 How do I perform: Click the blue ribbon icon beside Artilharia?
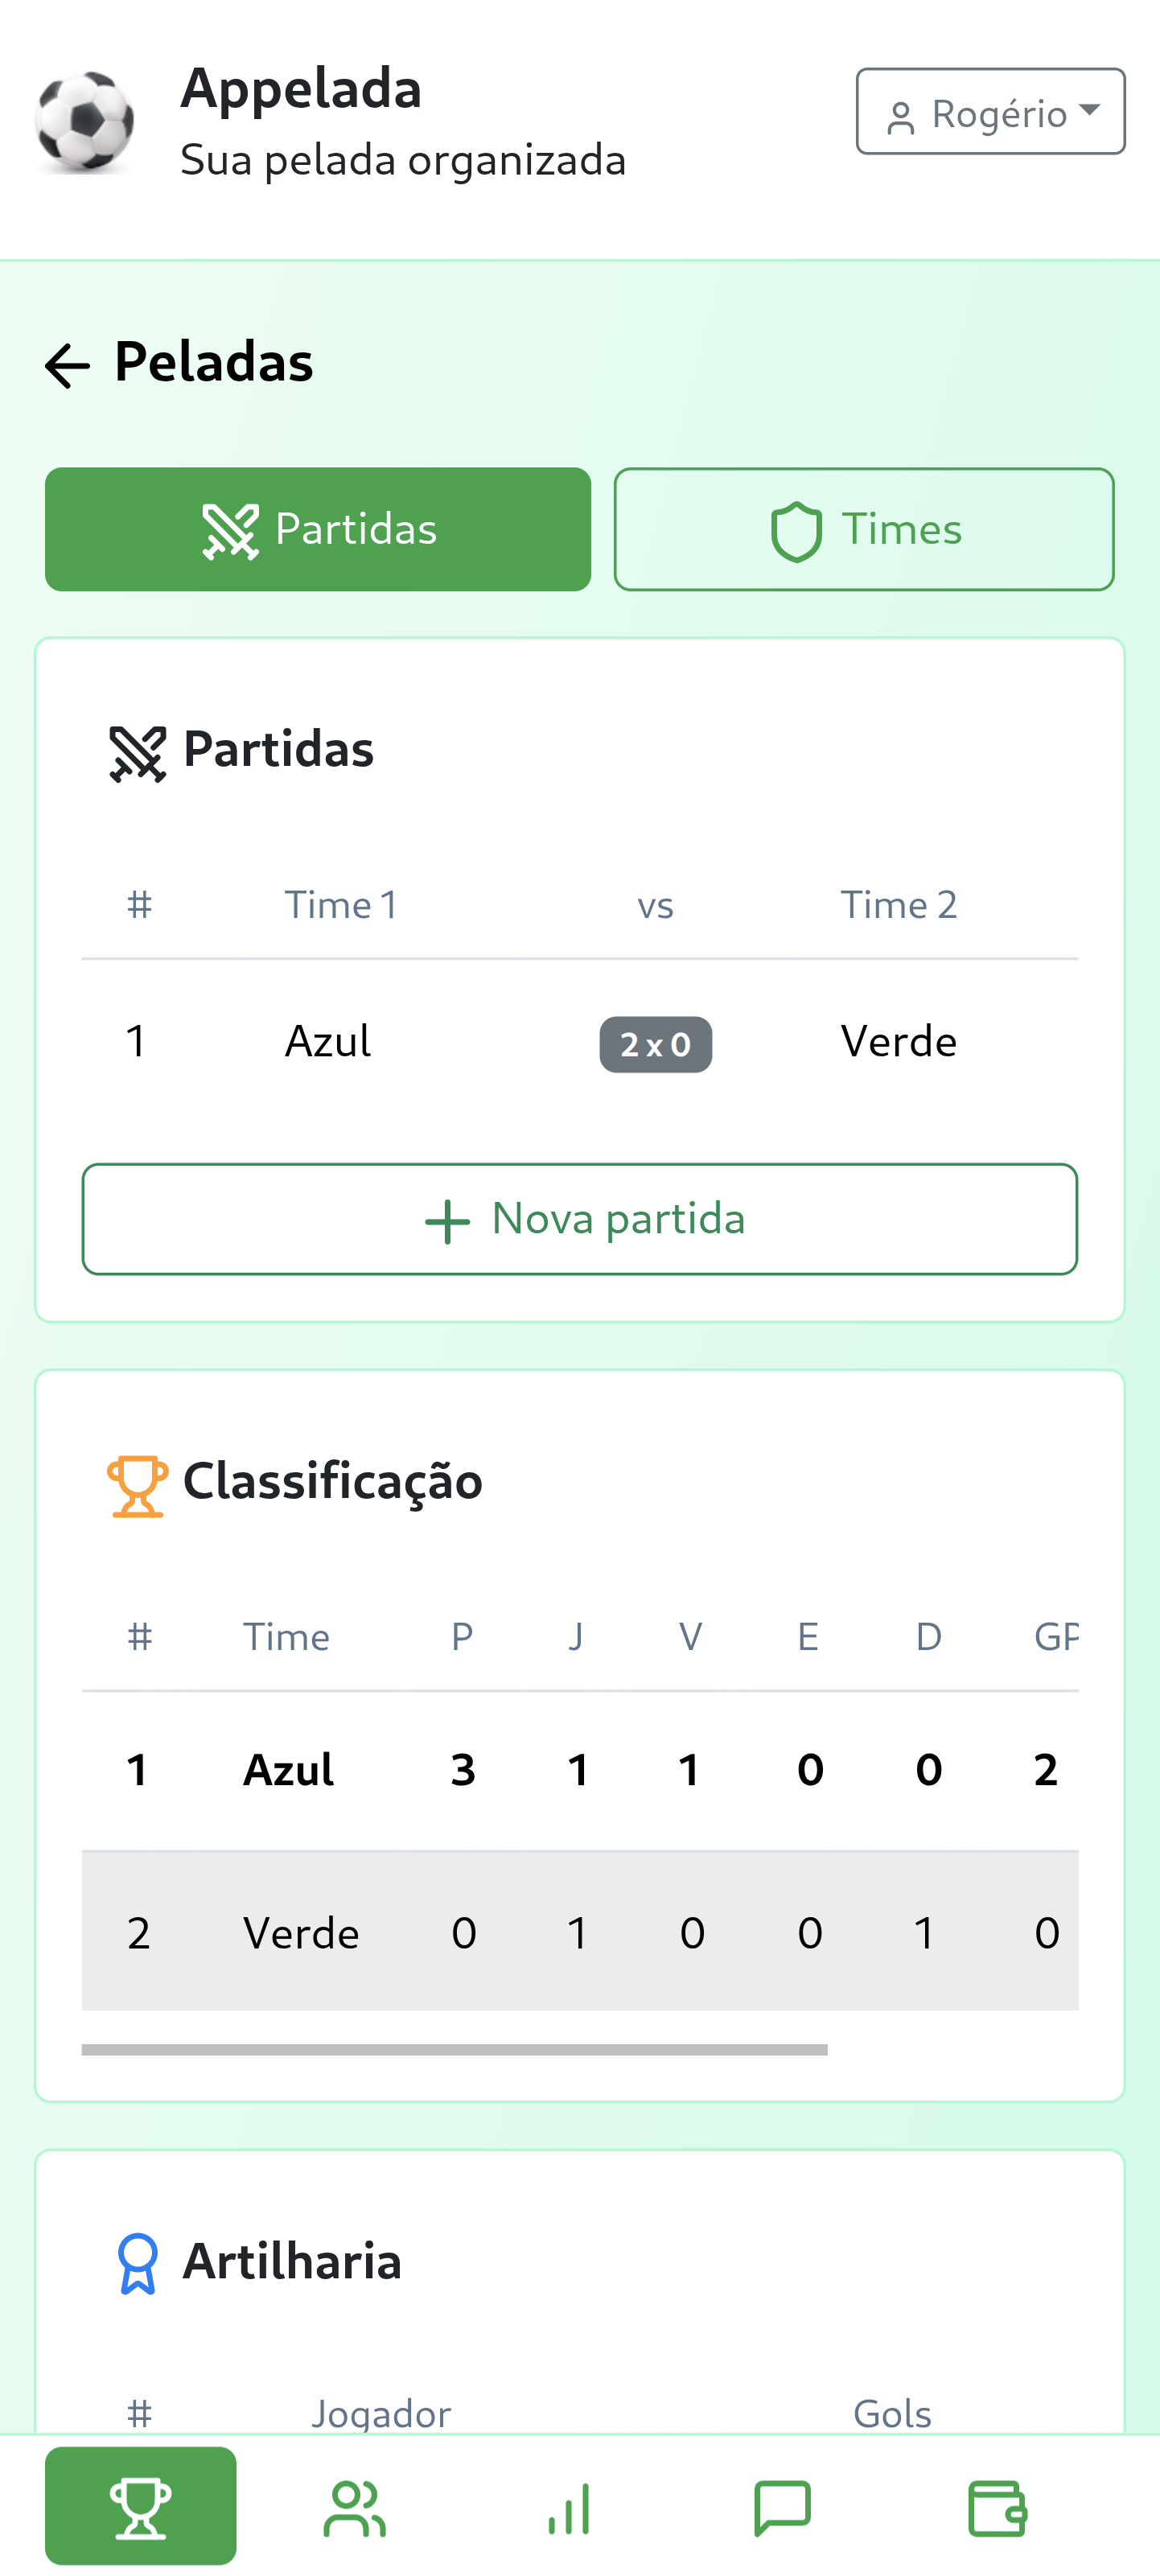pyautogui.click(x=137, y=2263)
